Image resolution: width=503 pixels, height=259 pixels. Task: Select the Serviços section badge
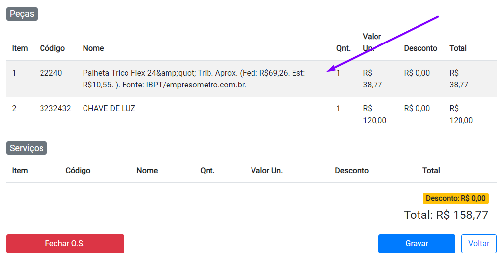(x=27, y=148)
